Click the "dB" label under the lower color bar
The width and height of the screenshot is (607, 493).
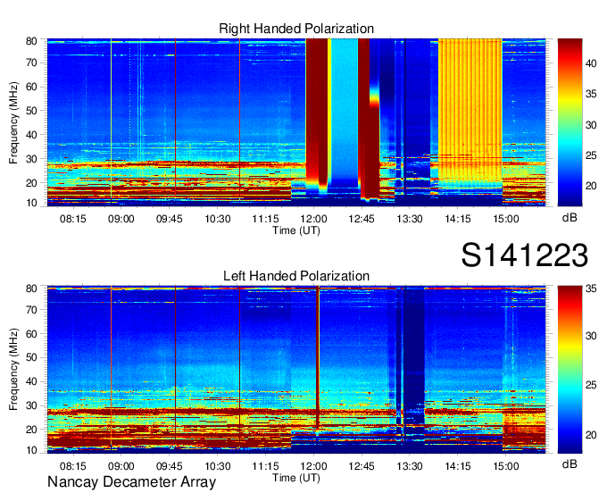[570, 464]
